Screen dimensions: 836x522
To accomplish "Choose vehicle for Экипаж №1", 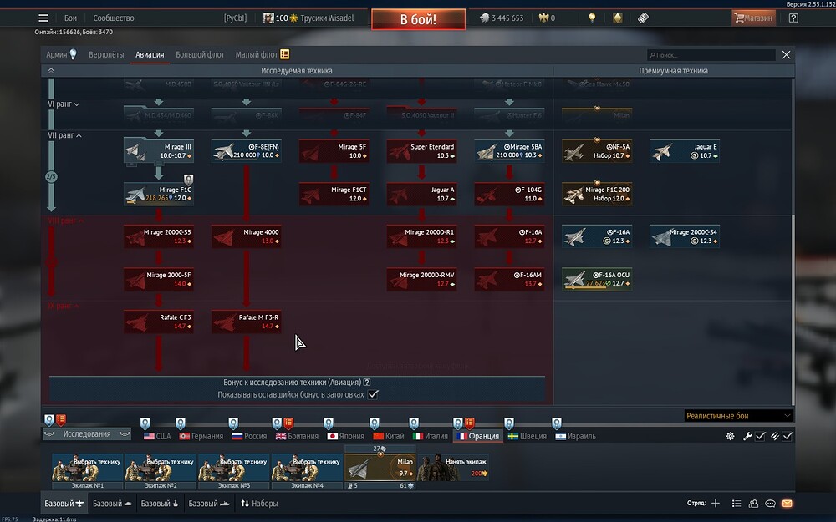I will coord(88,471).
